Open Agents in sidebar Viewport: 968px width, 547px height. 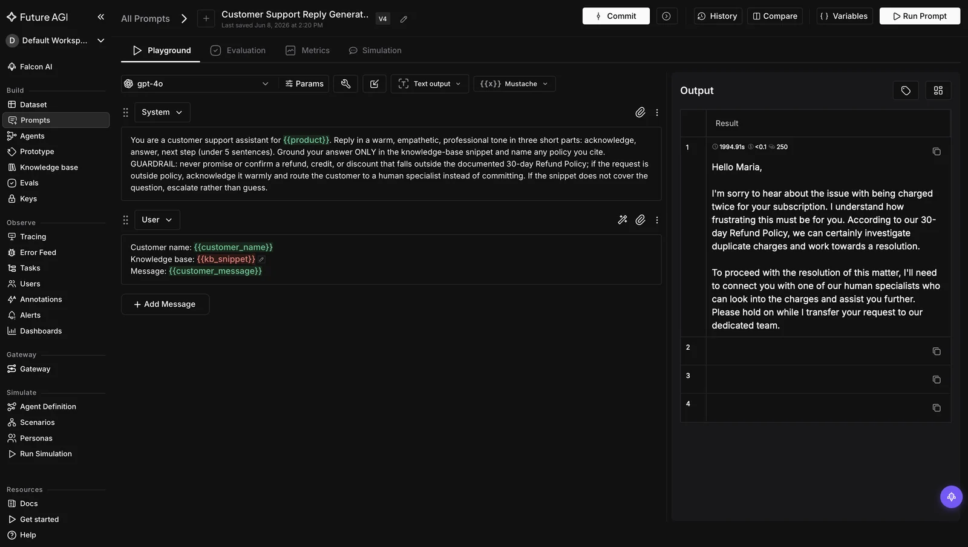(x=56, y=136)
